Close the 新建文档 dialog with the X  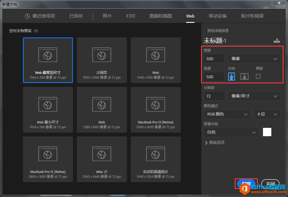[279, 3]
